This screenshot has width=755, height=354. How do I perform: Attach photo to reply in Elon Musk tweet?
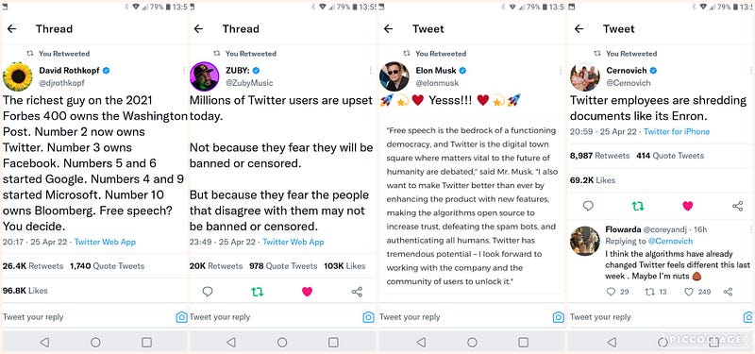558,317
